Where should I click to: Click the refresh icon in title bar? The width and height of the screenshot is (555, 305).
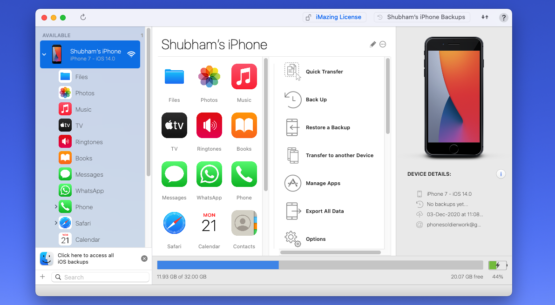coord(83,17)
